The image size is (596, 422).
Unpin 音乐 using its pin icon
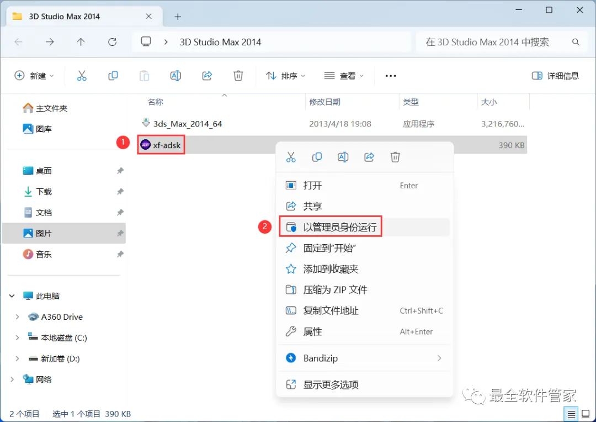[120, 254]
